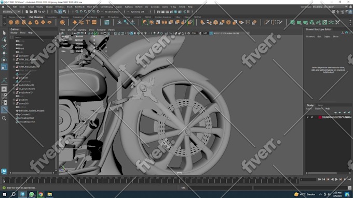
Task: Click the magnifier search icon in the left sidebar
Action: coord(4,118)
